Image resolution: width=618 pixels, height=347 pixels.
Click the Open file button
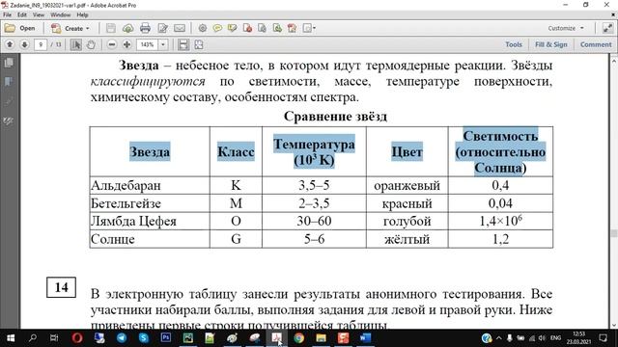(20, 28)
